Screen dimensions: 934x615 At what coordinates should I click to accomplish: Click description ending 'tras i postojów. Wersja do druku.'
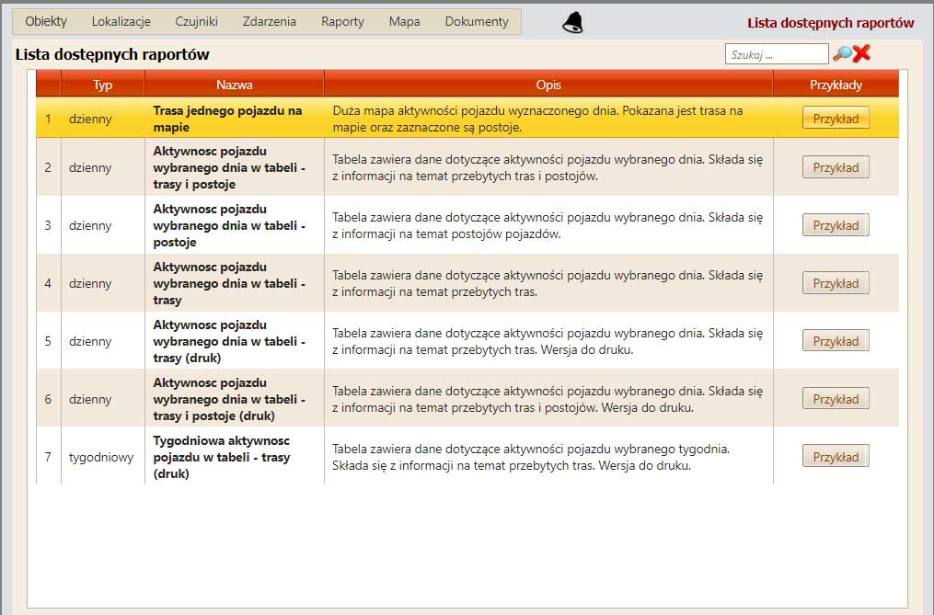(x=548, y=399)
